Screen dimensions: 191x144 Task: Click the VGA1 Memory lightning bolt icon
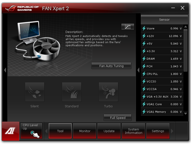tap(144, 112)
